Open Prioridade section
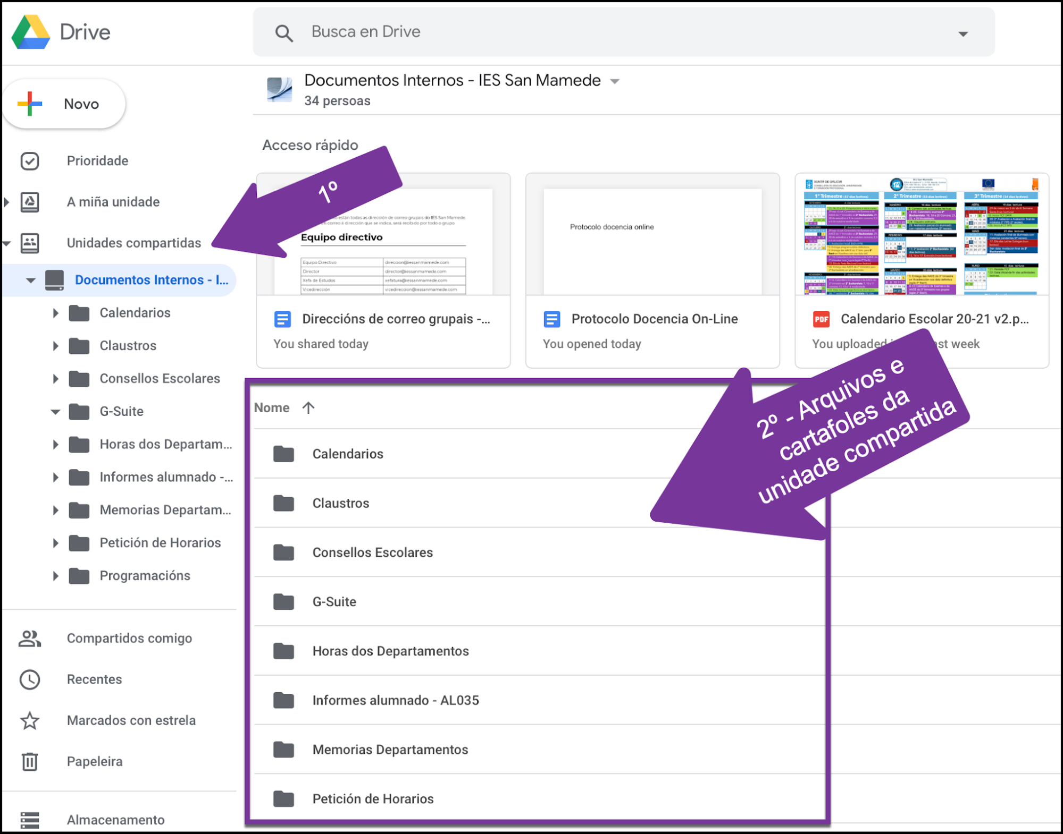The width and height of the screenshot is (1063, 834). coord(97,160)
